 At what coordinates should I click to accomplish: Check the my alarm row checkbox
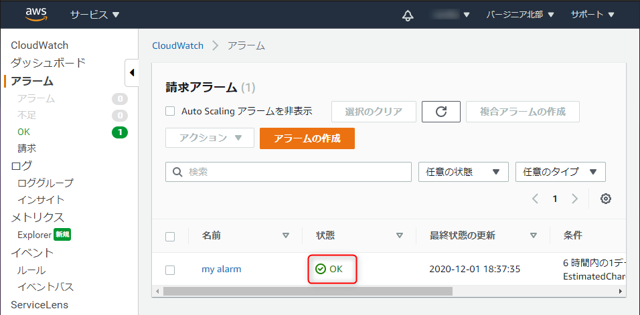click(170, 270)
